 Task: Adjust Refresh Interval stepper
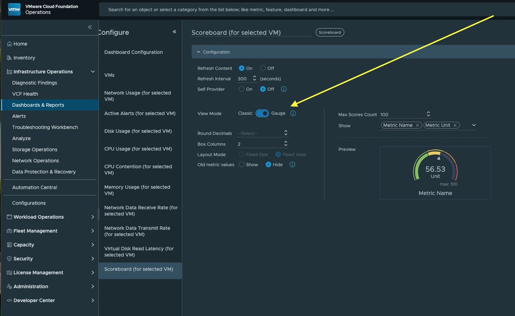click(x=254, y=78)
